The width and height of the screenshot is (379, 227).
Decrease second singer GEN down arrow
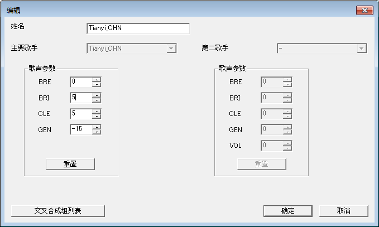point(287,132)
